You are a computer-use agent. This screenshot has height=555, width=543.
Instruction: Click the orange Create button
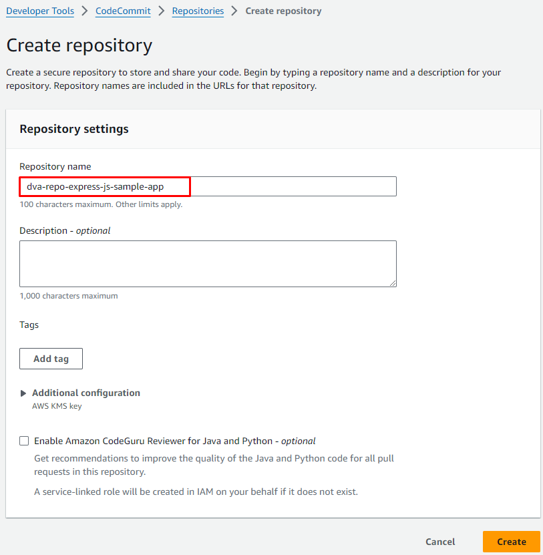(511, 542)
